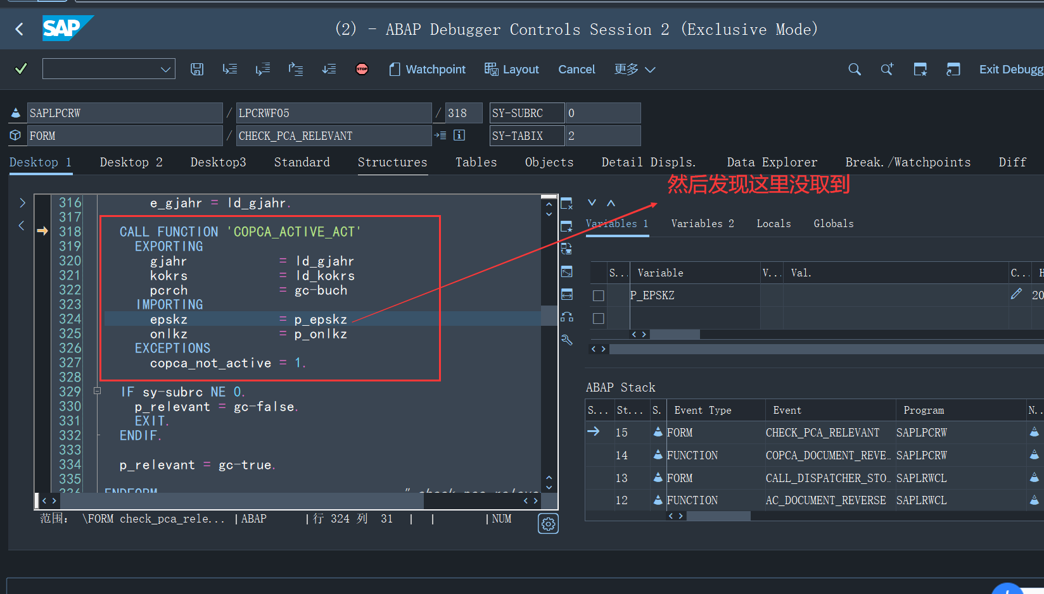
Task: Click the search-next magnifier plus icon
Action: click(887, 69)
